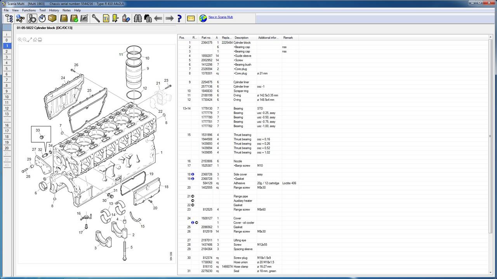Open the New in Scania Multi link
Screen dimensions: 497x279
tap(221, 17)
